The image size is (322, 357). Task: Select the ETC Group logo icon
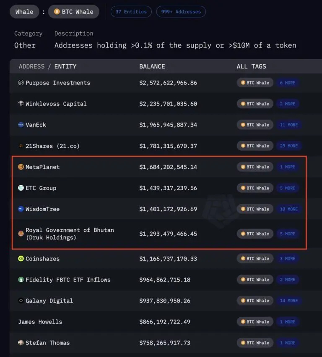(21, 188)
